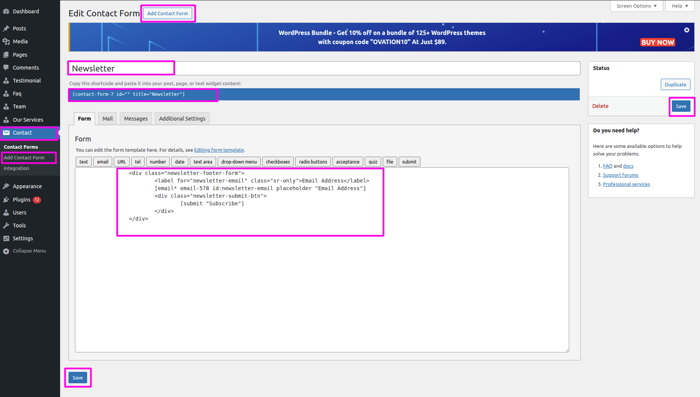Open Media via its sidebar icon

click(6, 41)
